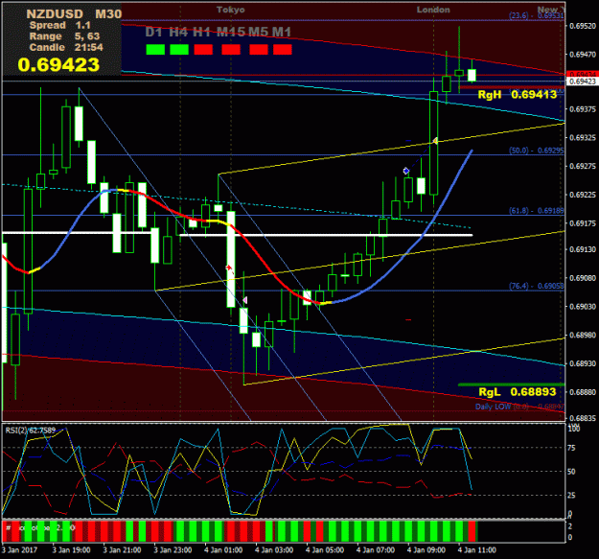Click the 0.68835 price axis label
This screenshot has width=599, height=559.
582,418
